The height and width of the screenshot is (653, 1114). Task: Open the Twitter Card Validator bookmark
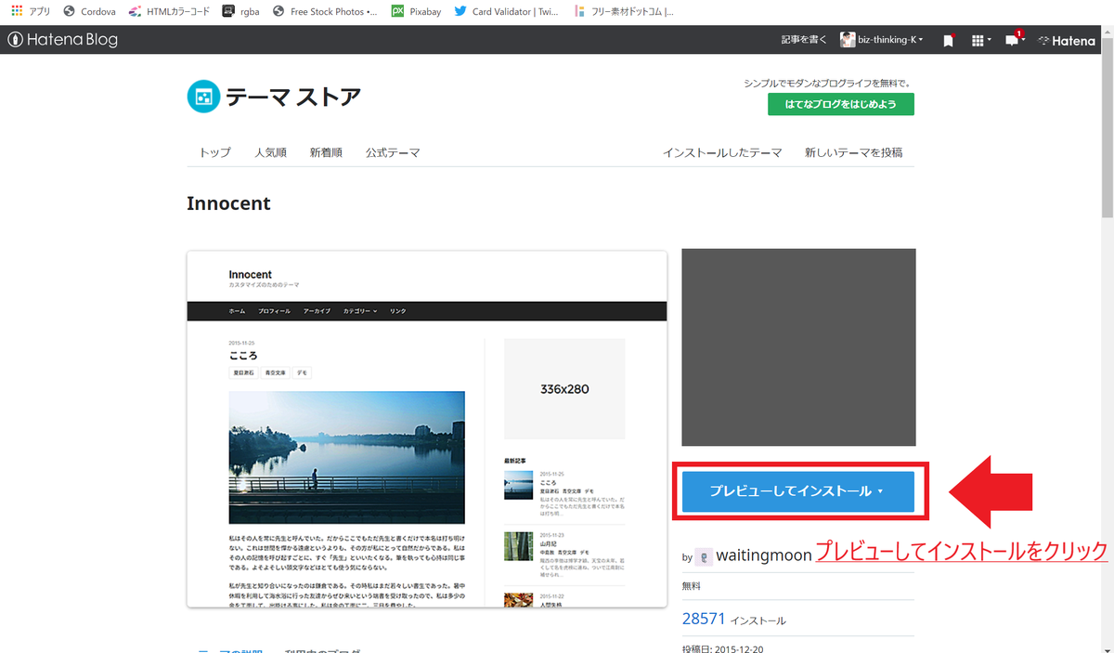pos(506,11)
